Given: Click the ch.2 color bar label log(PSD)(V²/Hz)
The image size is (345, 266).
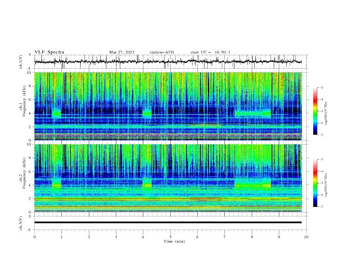Looking at the screenshot, I should [326, 185].
